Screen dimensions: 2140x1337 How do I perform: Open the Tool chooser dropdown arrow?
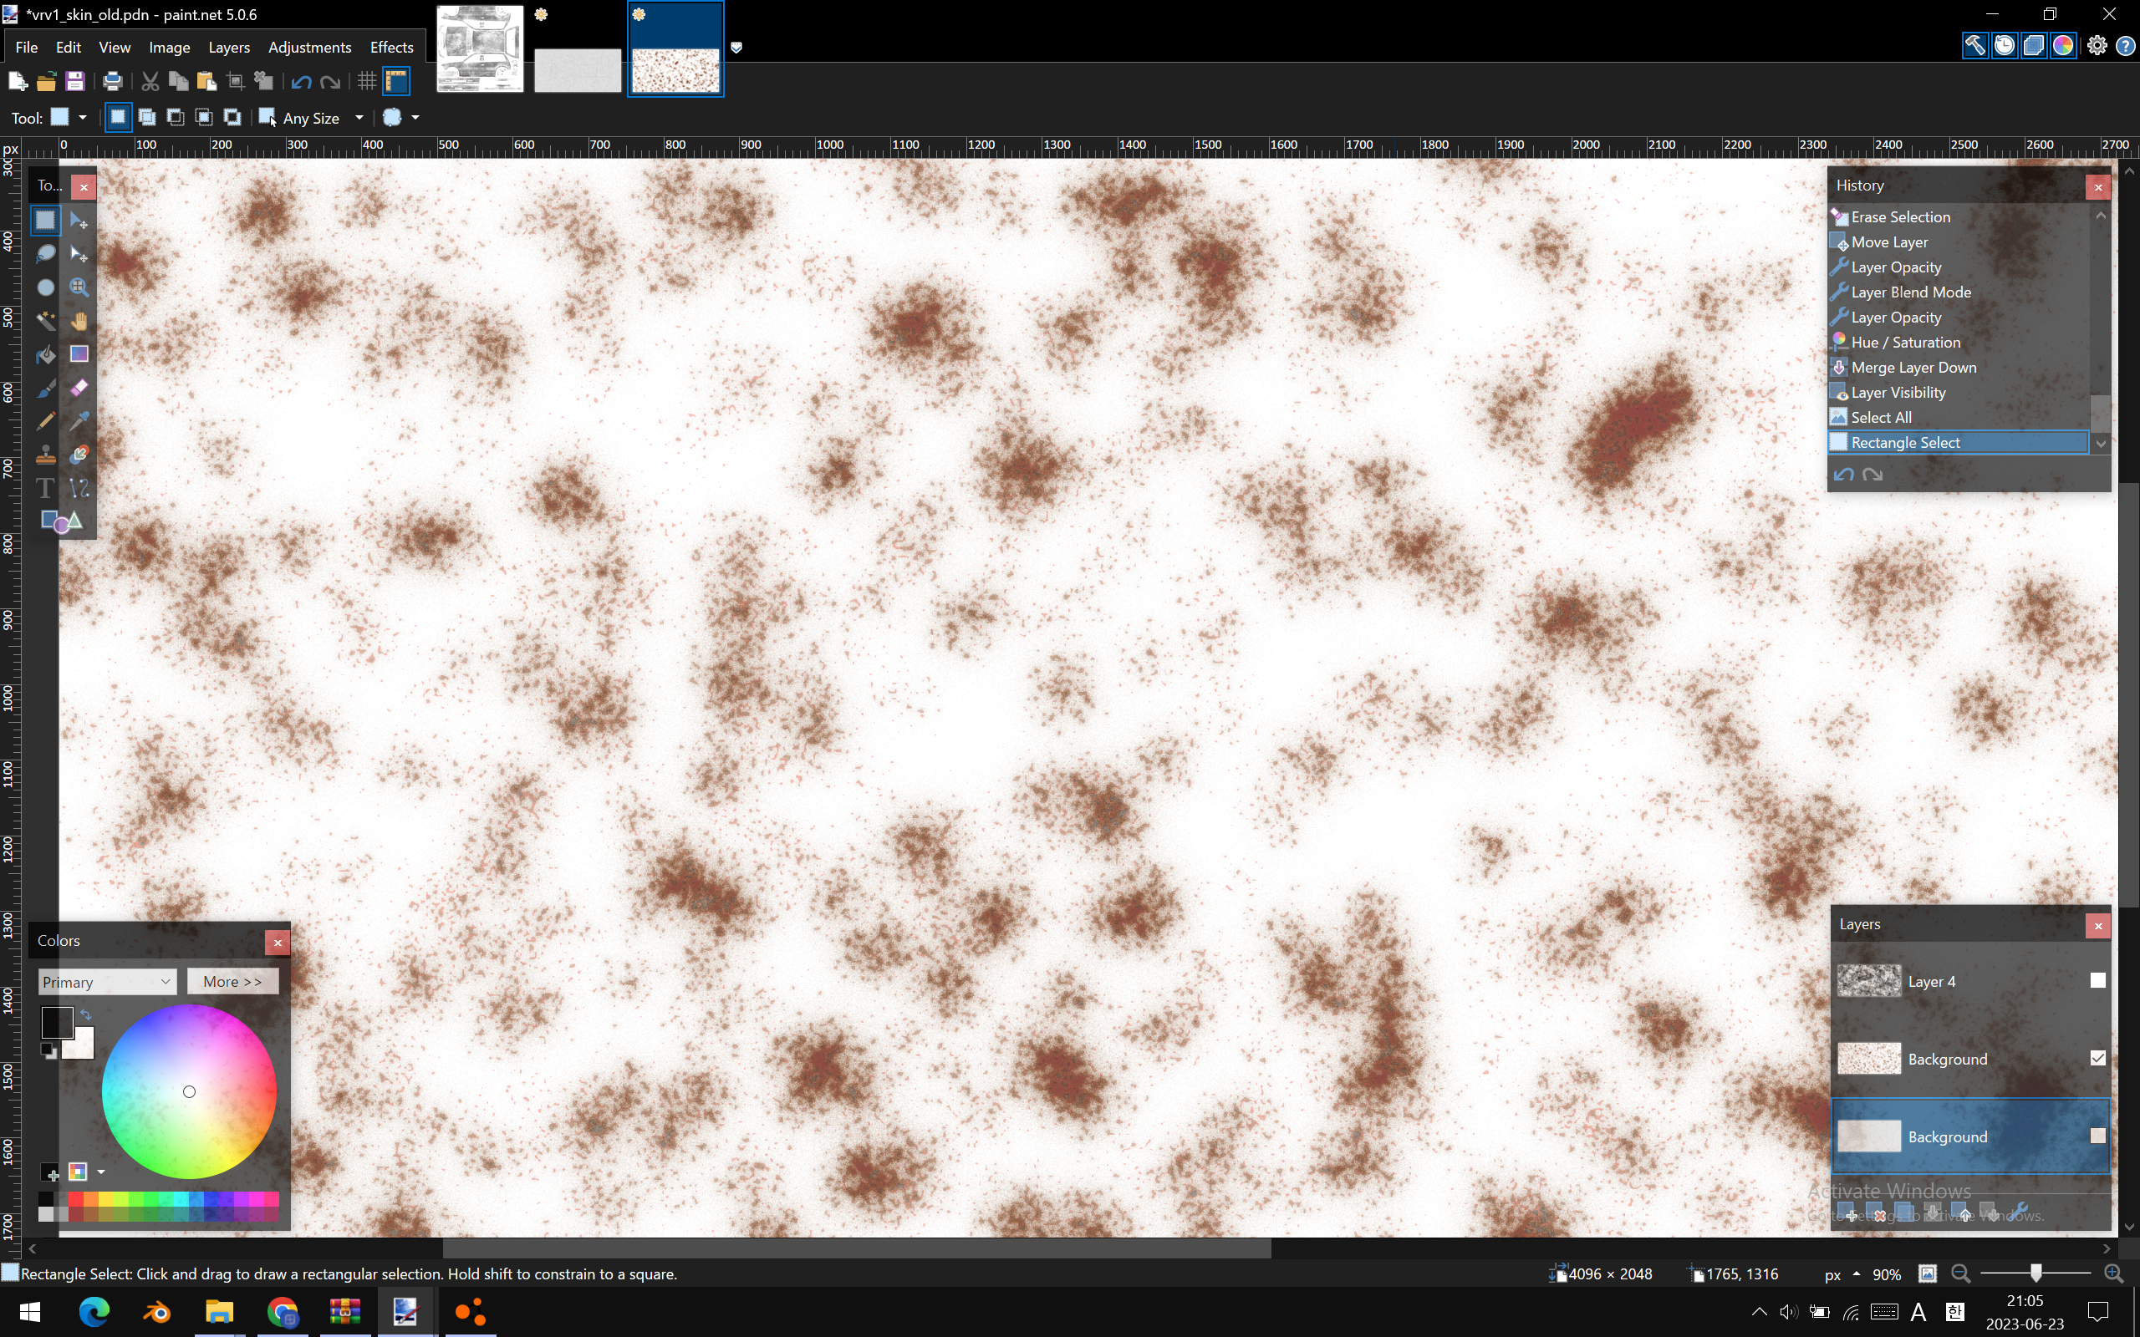tap(82, 118)
